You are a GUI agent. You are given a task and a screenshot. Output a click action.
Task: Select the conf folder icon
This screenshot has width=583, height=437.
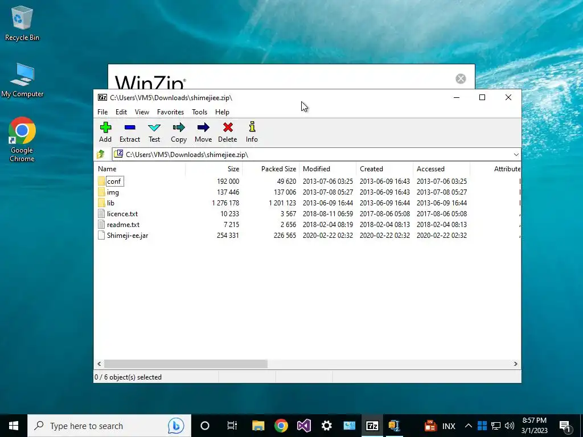coord(101,182)
